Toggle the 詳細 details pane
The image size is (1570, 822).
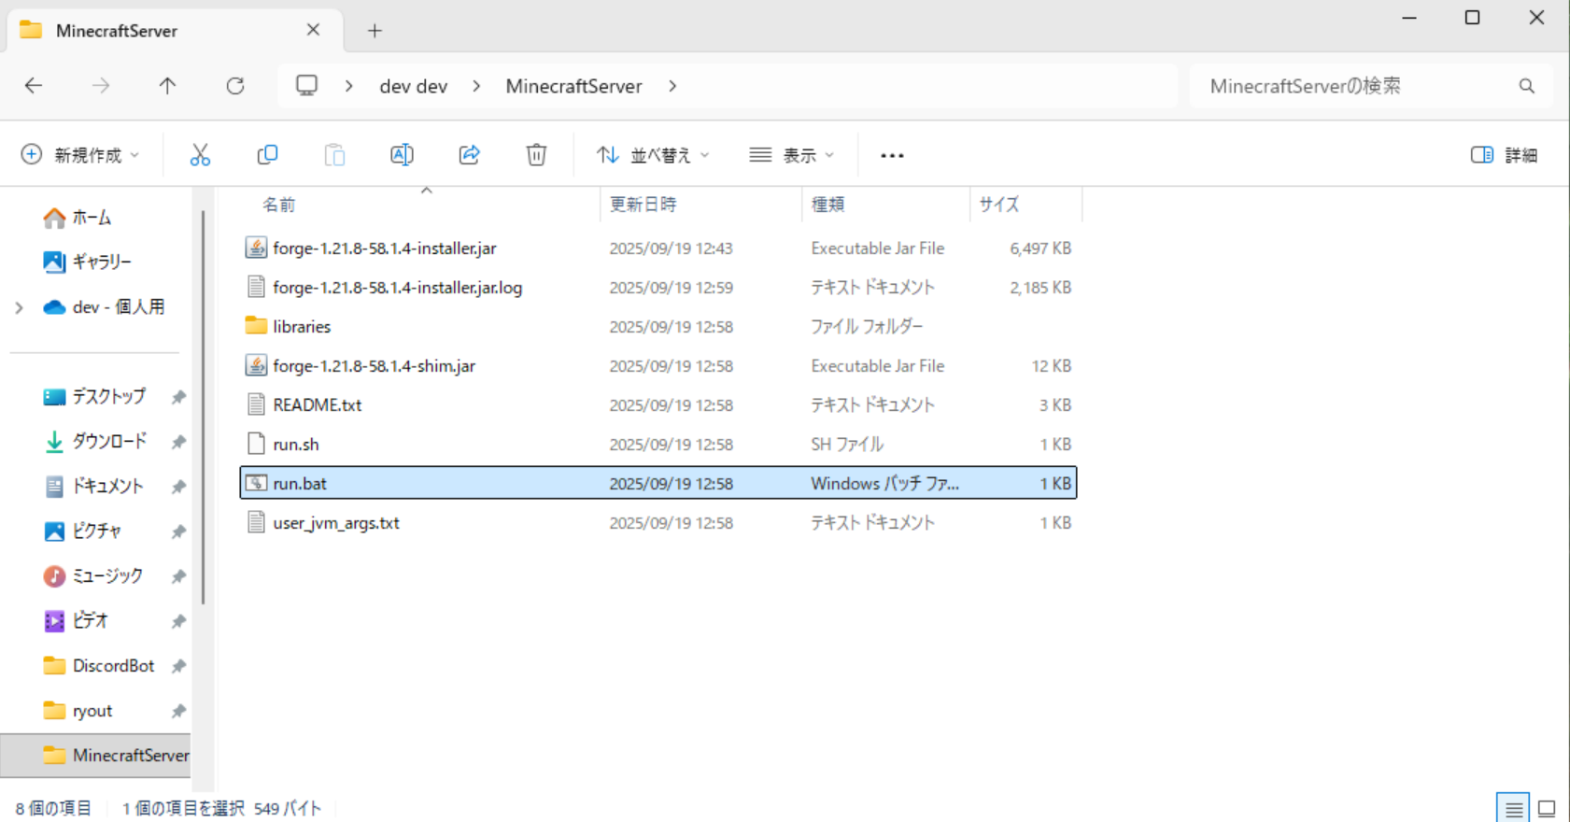click(x=1504, y=155)
